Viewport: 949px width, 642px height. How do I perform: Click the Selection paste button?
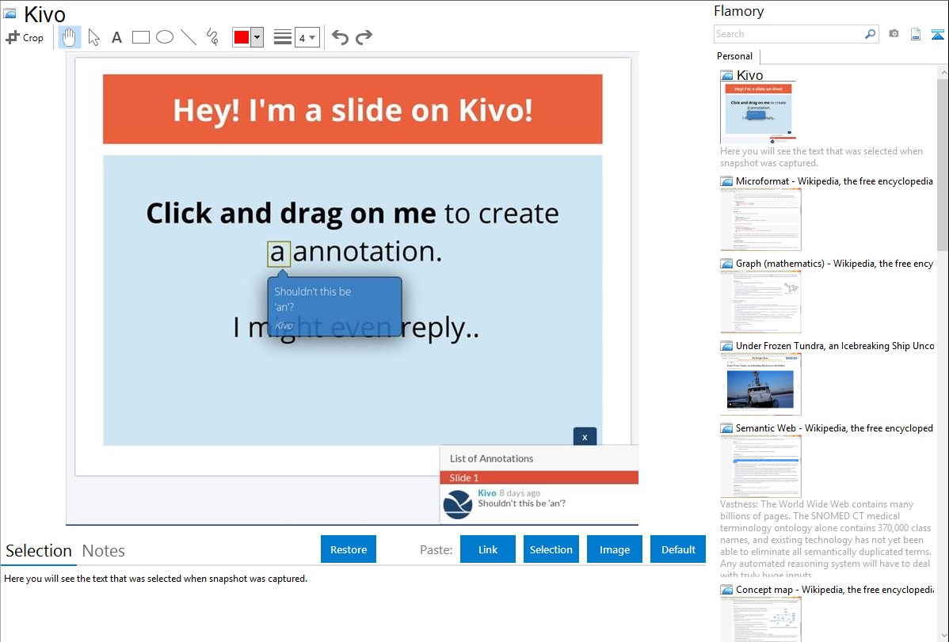551,549
